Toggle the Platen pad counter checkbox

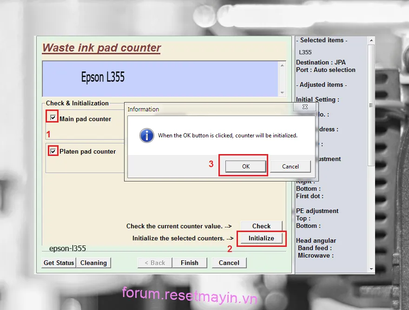coord(53,151)
